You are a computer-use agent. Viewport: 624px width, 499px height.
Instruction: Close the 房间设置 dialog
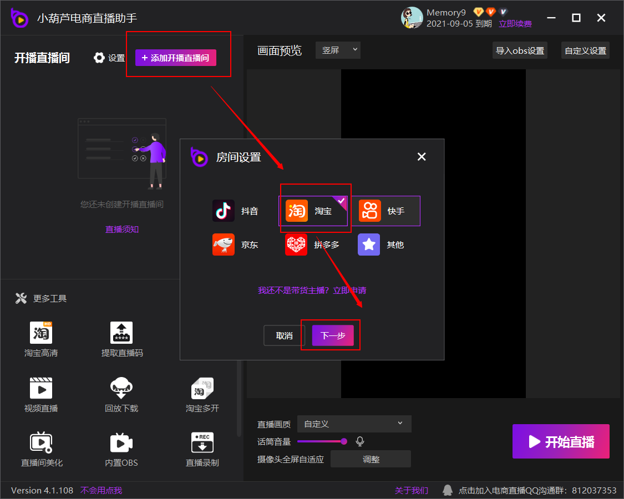[x=422, y=157]
